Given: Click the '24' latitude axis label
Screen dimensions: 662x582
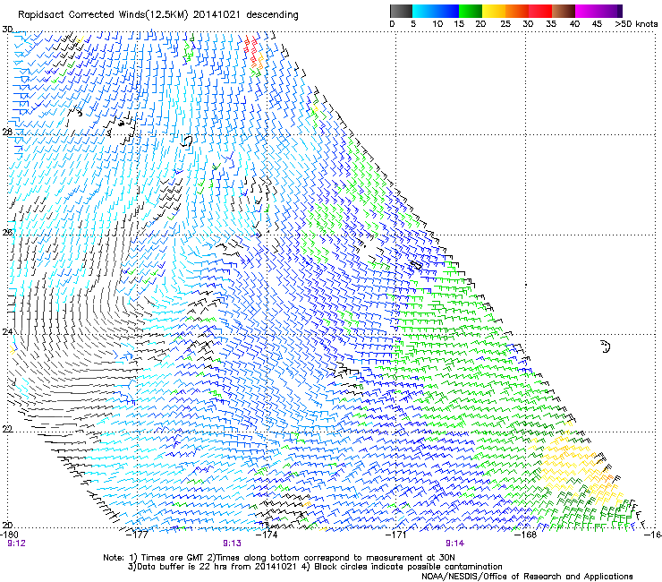Looking at the screenshot, I should [7, 331].
